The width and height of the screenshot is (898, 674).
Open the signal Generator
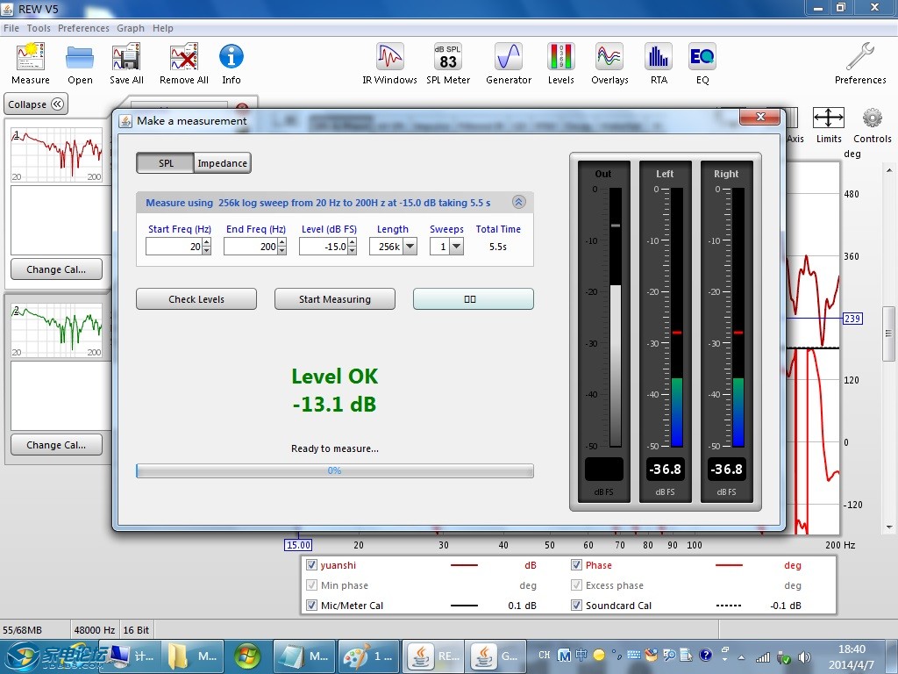click(509, 63)
